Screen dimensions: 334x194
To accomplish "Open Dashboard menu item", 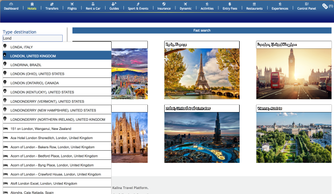I will point(11,9).
